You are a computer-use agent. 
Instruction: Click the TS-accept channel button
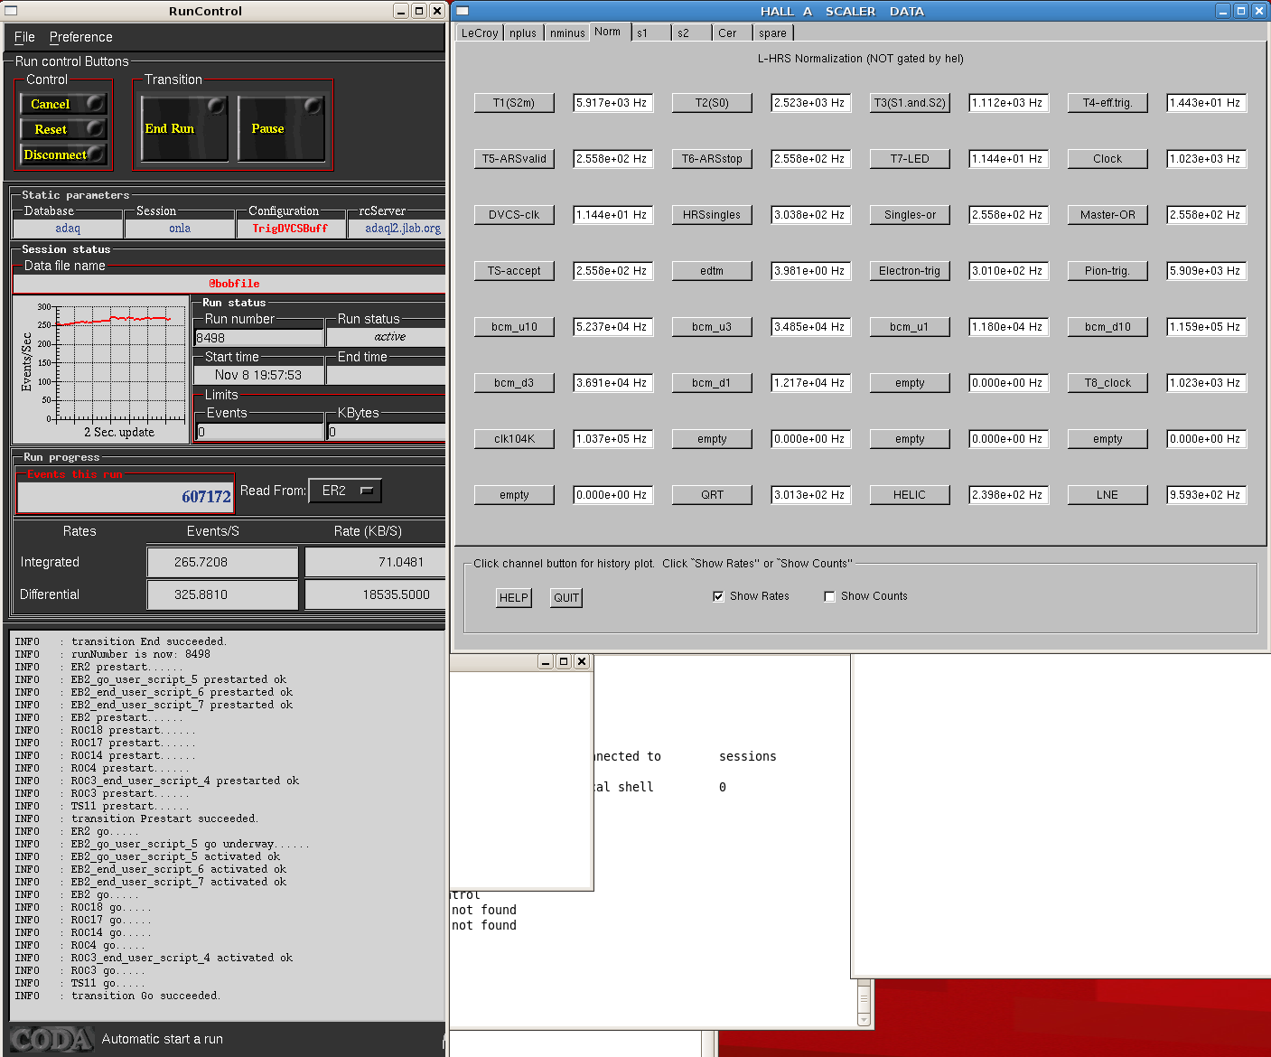point(514,271)
